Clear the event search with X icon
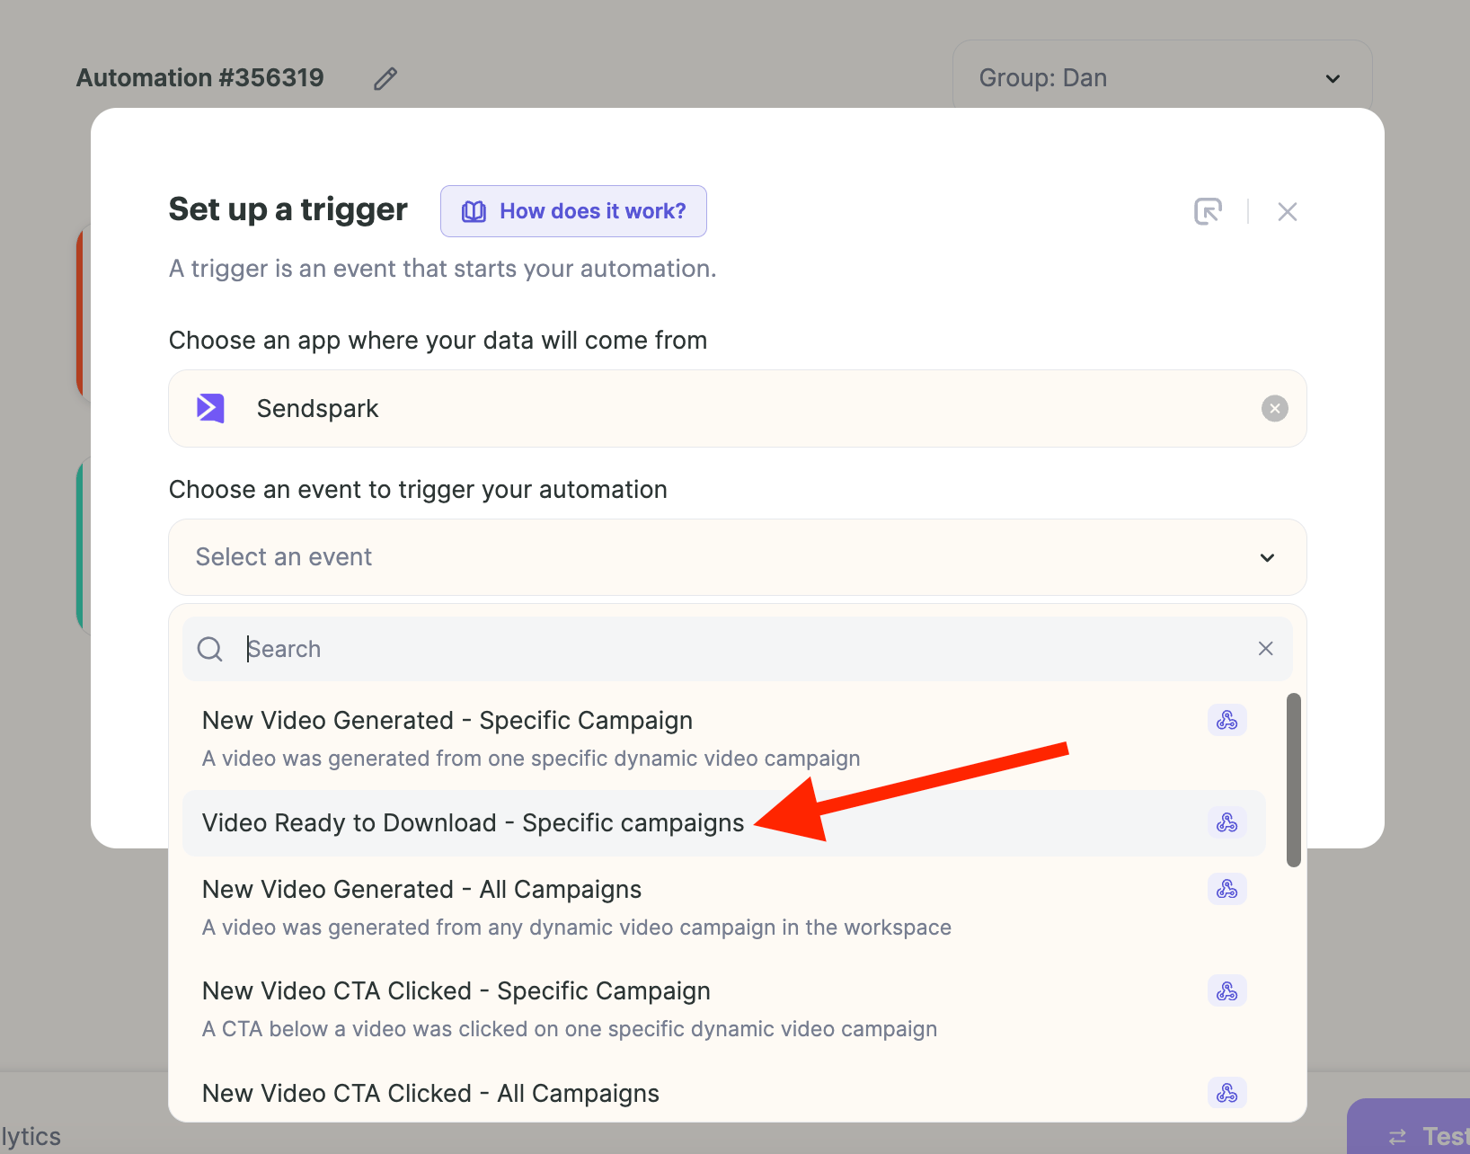1470x1154 pixels. coord(1265,649)
